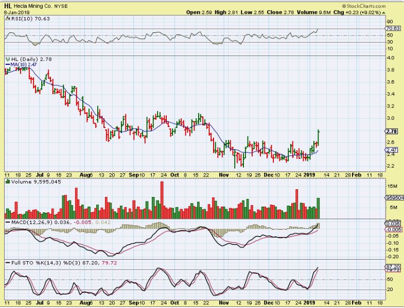Click the RSI(10) 70.63 indicator label
This screenshot has height=308, width=404.
(x=30, y=19)
